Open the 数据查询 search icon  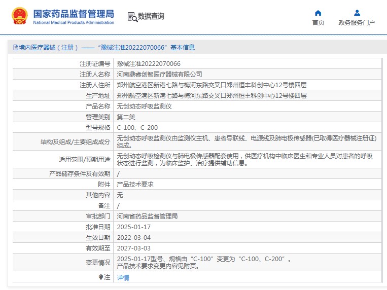tap(132, 17)
